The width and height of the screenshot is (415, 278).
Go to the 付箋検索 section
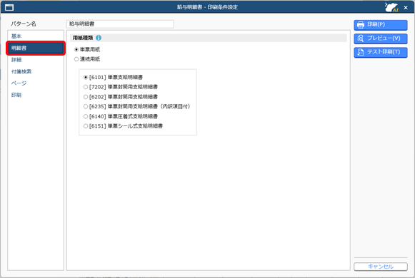click(36, 71)
